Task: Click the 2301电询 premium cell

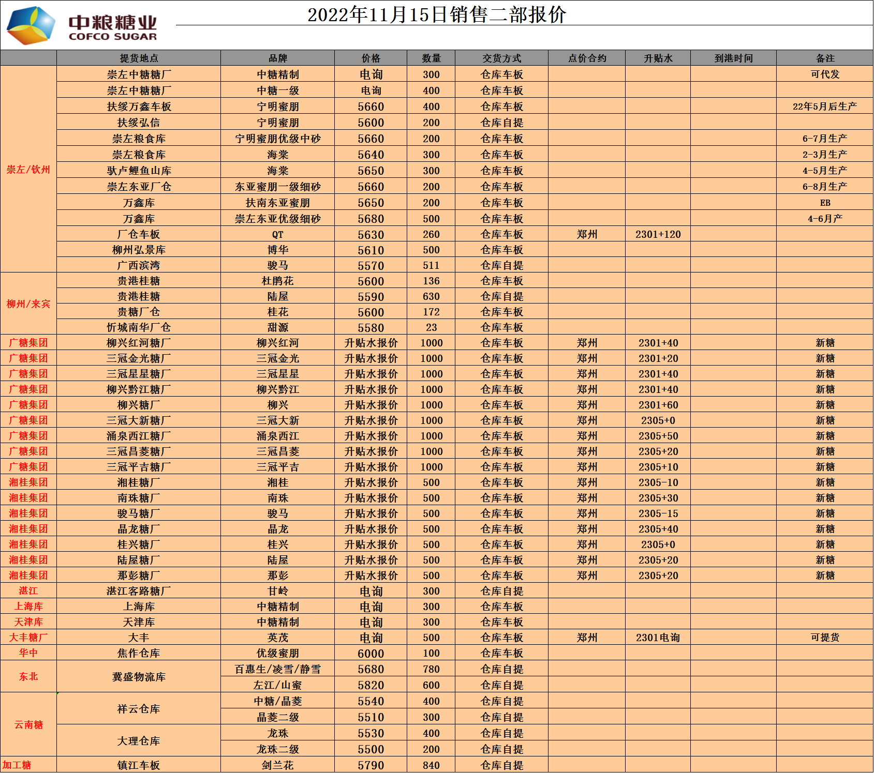Action: click(658, 638)
